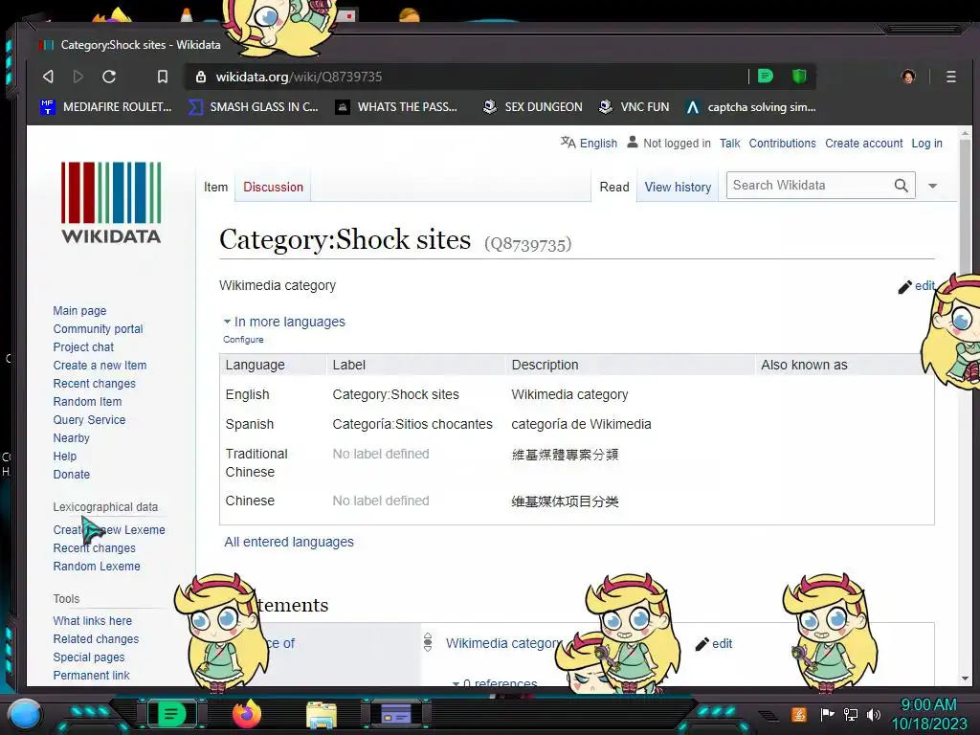Screen dimensions: 980x735
Task: Open Recent changes under Project chat
Action: point(95,383)
